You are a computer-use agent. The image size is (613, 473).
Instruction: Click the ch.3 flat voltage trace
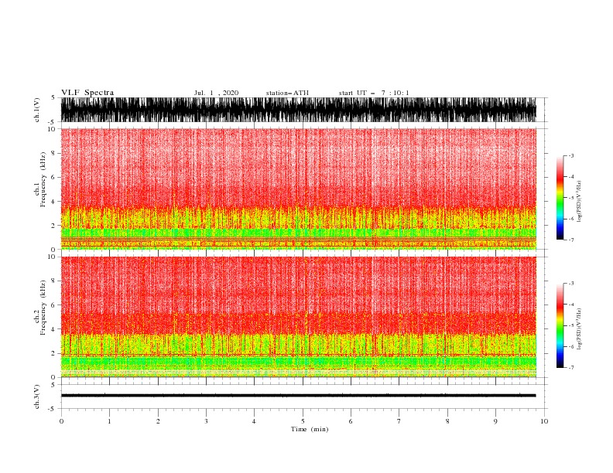click(x=298, y=396)
